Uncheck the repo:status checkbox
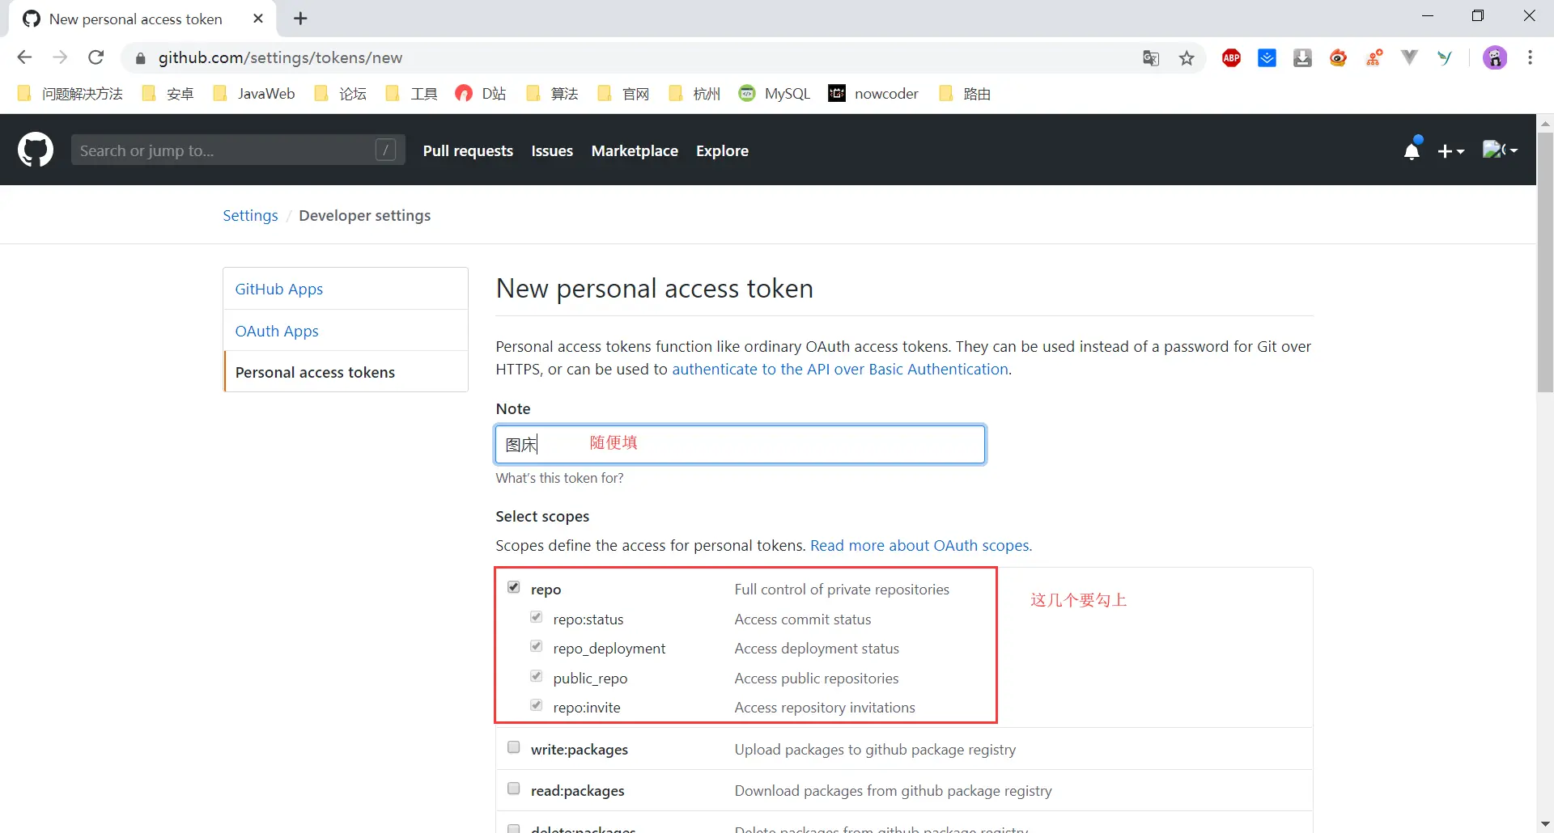 536,617
